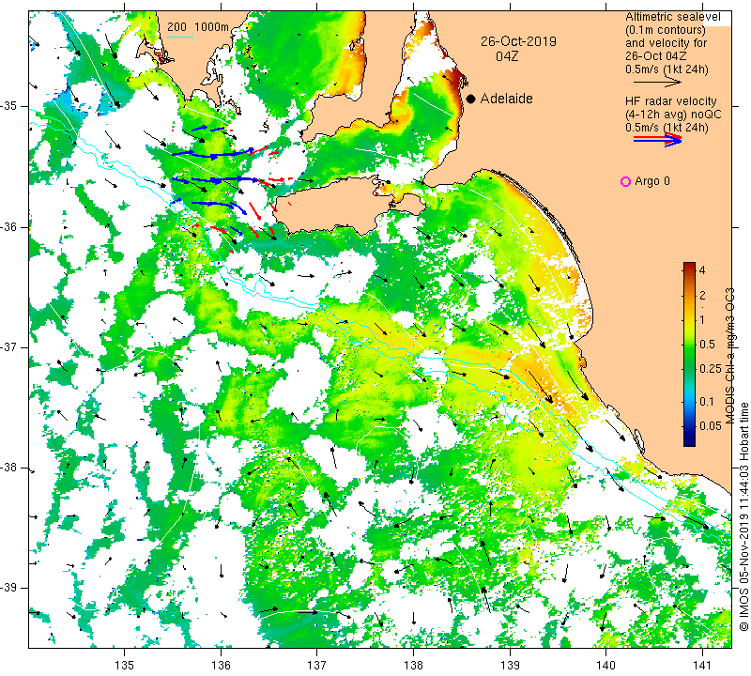Click the 'Argo 0' legend label
The width and height of the screenshot is (751, 676).
[651, 181]
